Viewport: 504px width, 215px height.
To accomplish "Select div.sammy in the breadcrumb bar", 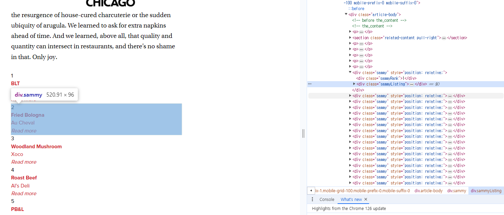I will coord(457,191).
